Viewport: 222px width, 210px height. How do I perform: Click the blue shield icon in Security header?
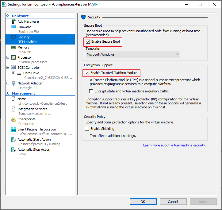coord(83,17)
